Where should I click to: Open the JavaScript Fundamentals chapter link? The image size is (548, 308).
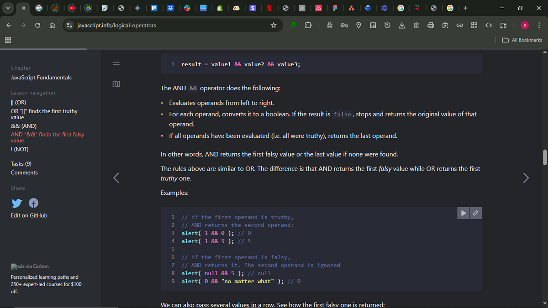41,78
